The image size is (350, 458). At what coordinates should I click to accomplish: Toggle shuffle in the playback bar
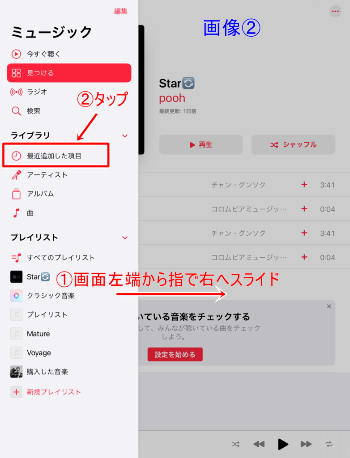point(236,444)
